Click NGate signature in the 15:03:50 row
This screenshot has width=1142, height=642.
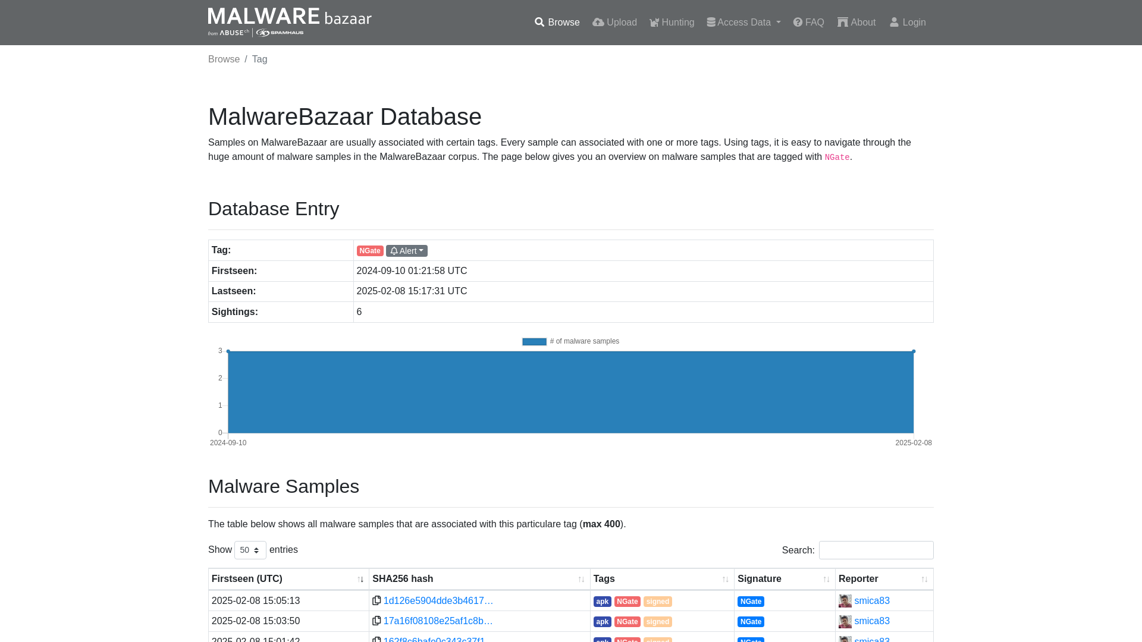coord(751,622)
